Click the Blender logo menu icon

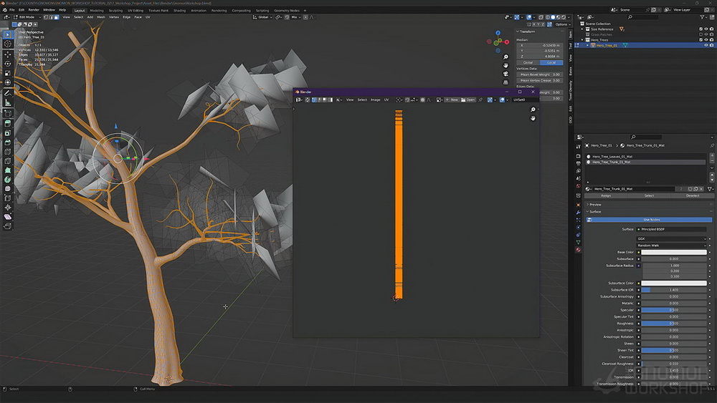(x=4, y=10)
